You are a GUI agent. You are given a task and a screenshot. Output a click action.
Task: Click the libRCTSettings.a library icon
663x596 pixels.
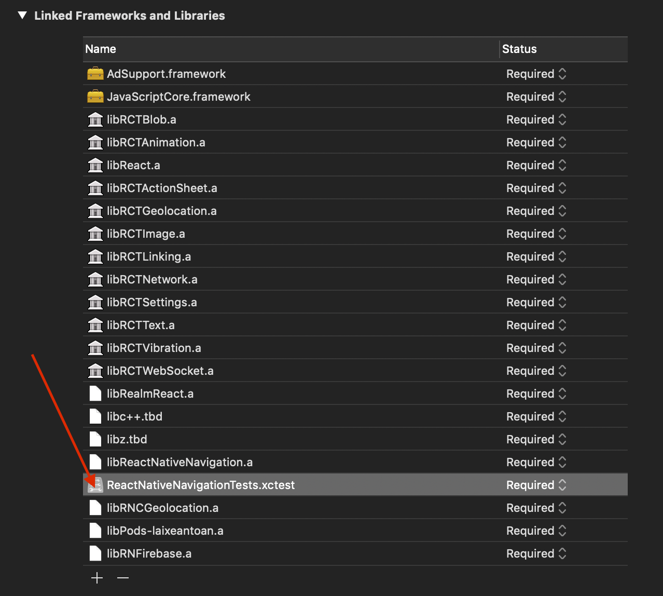tap(95, 302)
